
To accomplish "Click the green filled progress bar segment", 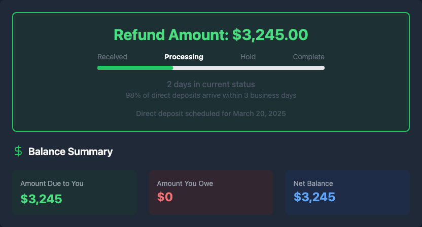I will pyautogui.click(x=135, y=68).
